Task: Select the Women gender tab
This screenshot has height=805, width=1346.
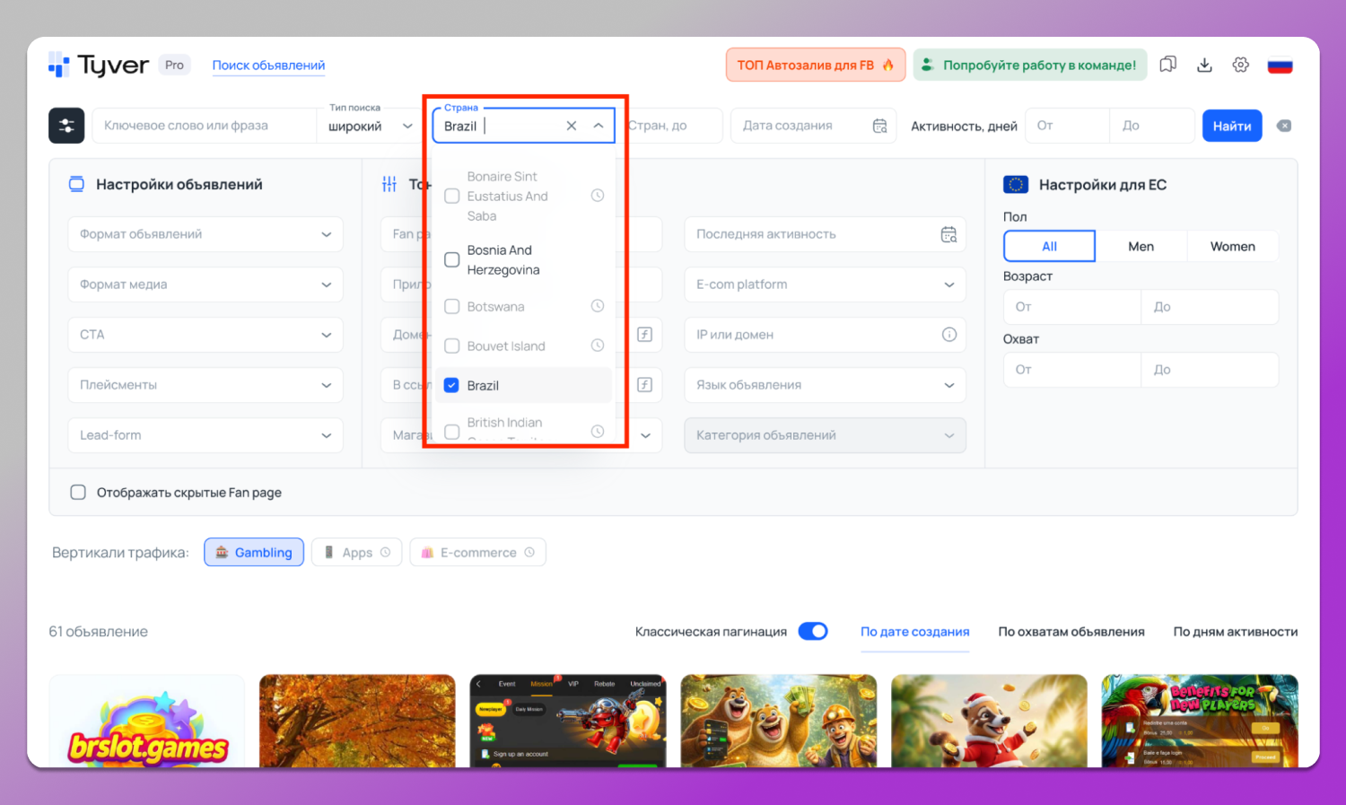Action: click(x=1232, y=246)
